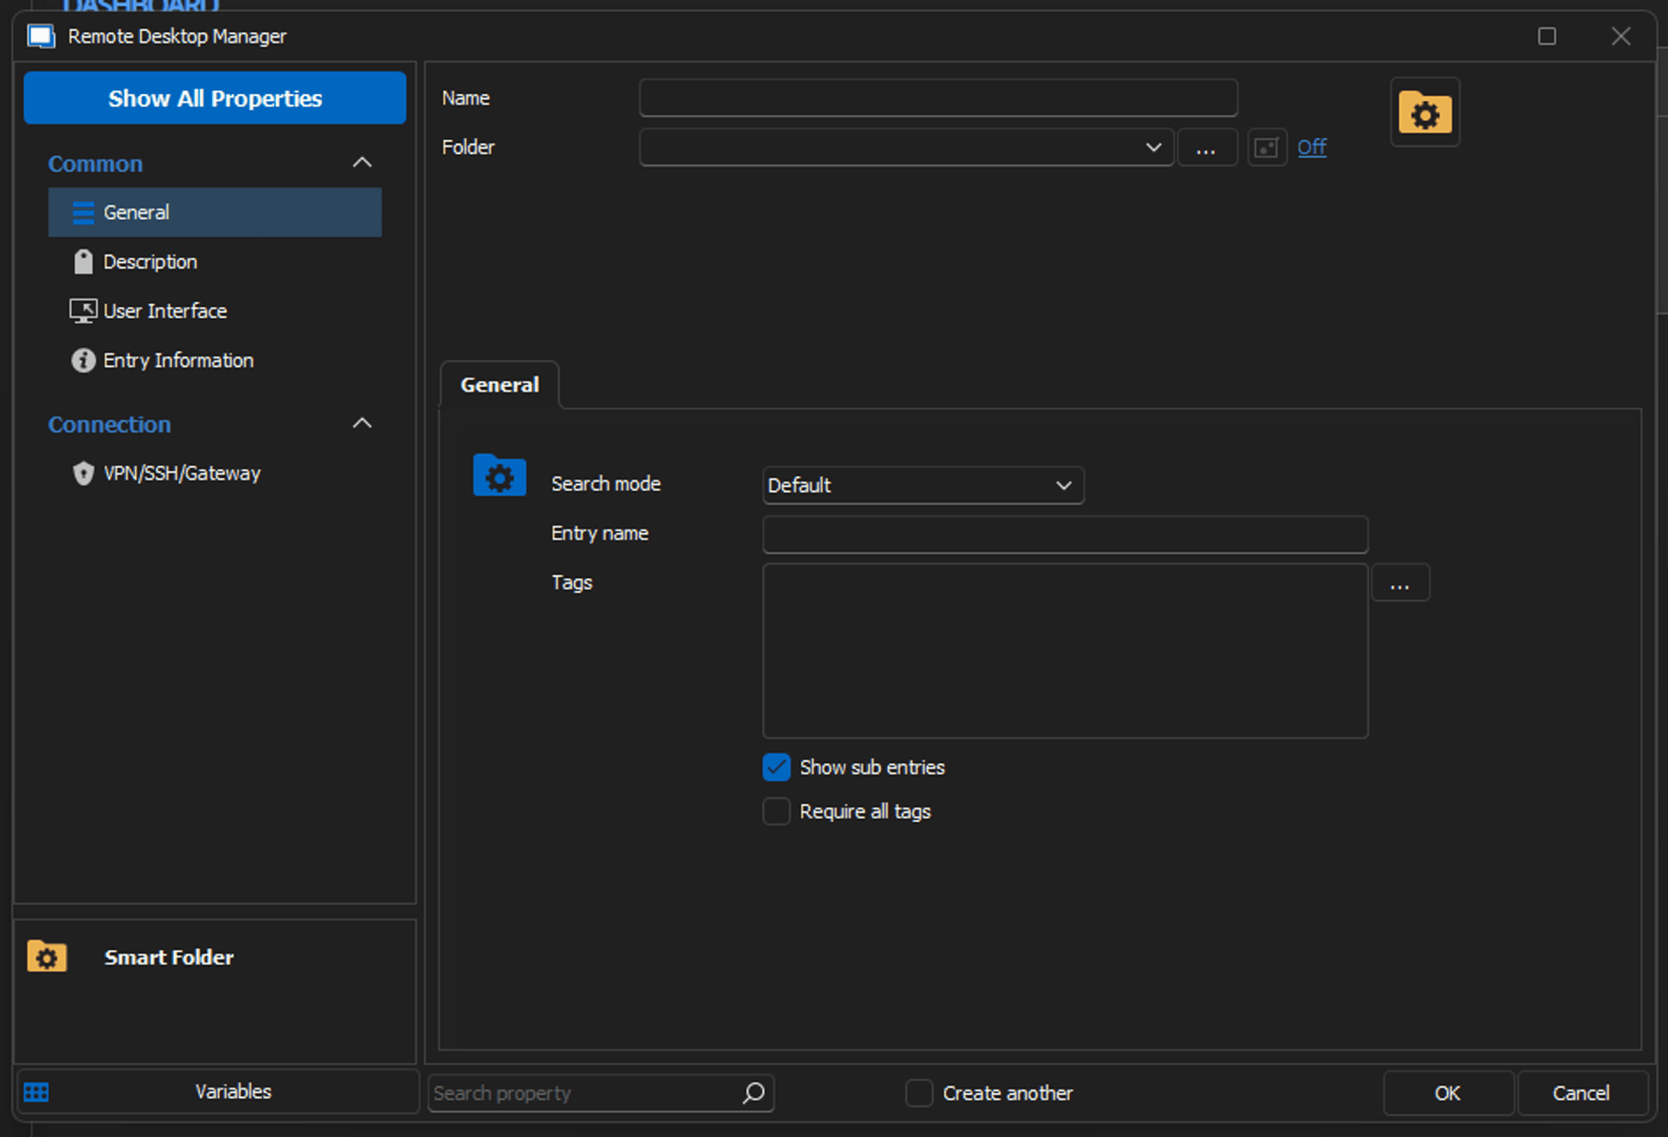Image resolution: width=1668 pixels, height=1137 pixels.
Task: Open VPN/SSH/Gateway settings
Action: (181, 473)
